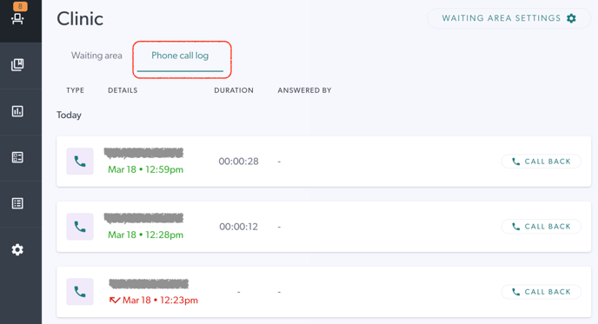Open the analytics chart icon in sidebar
The width and height of the screenshot is (598, 324).
point(17,111)
